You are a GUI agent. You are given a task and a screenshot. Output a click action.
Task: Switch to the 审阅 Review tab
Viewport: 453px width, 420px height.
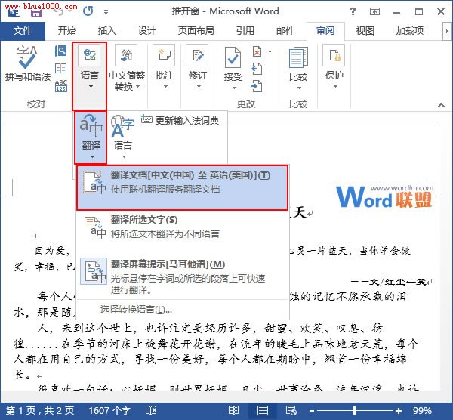(325, 31)
